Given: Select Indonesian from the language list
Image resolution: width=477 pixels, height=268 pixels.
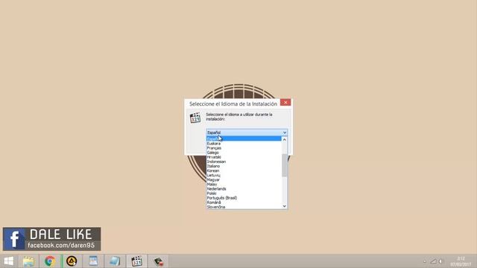Looking at the screenshot, I should point(244,162).
